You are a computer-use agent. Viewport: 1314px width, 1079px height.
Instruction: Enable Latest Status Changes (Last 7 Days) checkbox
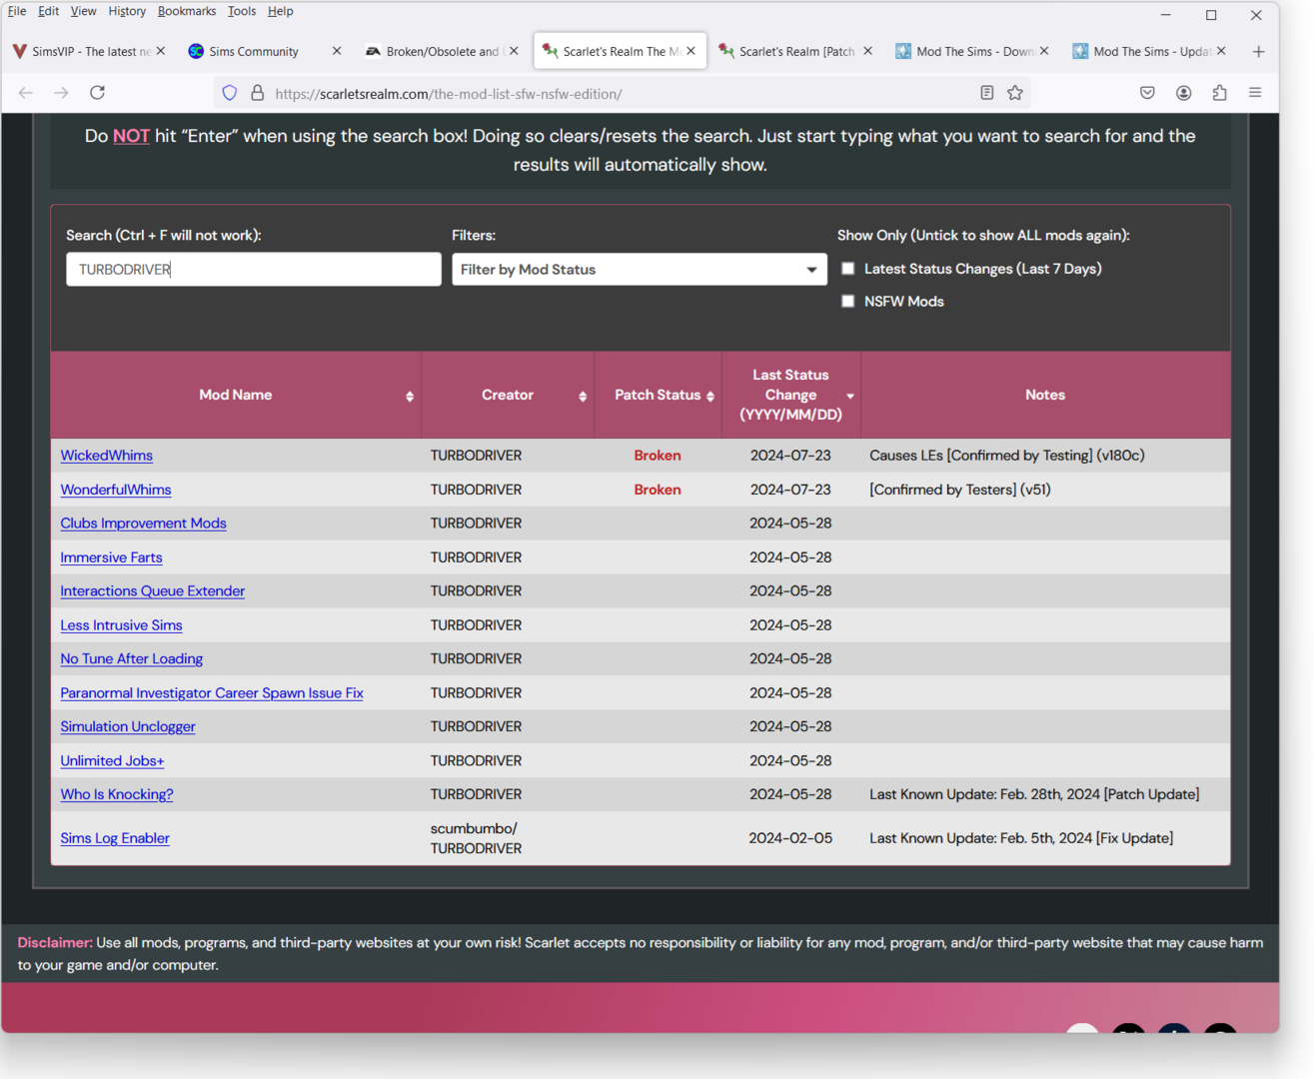coord(848,269)
